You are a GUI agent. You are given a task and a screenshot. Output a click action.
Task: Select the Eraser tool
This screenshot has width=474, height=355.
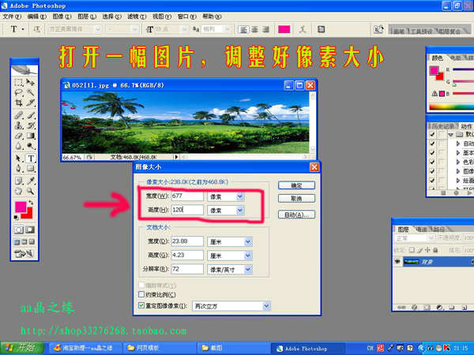[x=19, y=136]
